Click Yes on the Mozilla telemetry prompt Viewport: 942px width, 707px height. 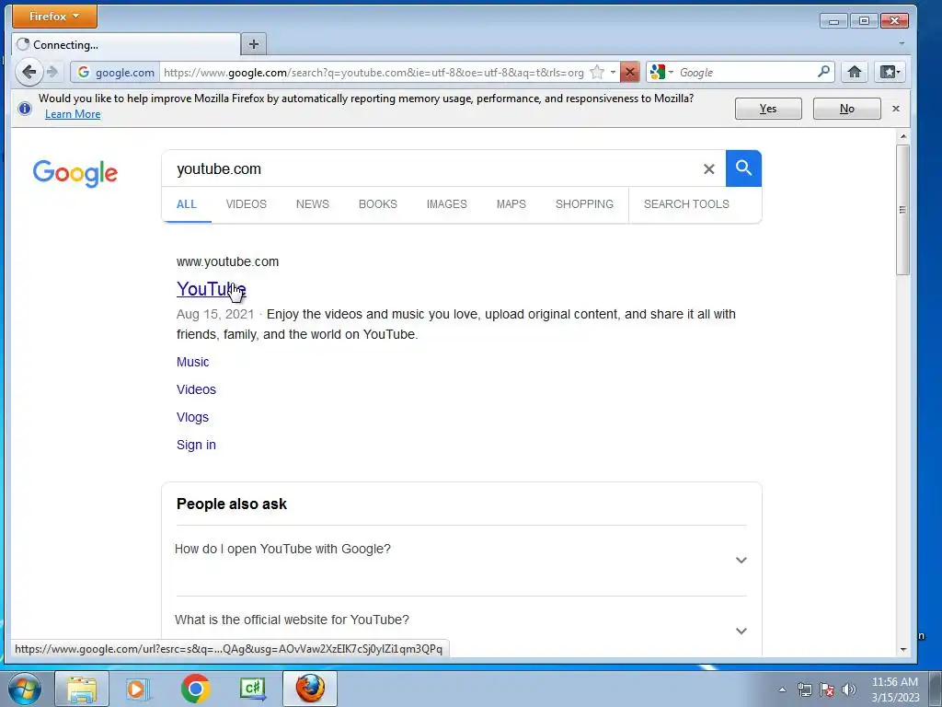pos(768,109)
